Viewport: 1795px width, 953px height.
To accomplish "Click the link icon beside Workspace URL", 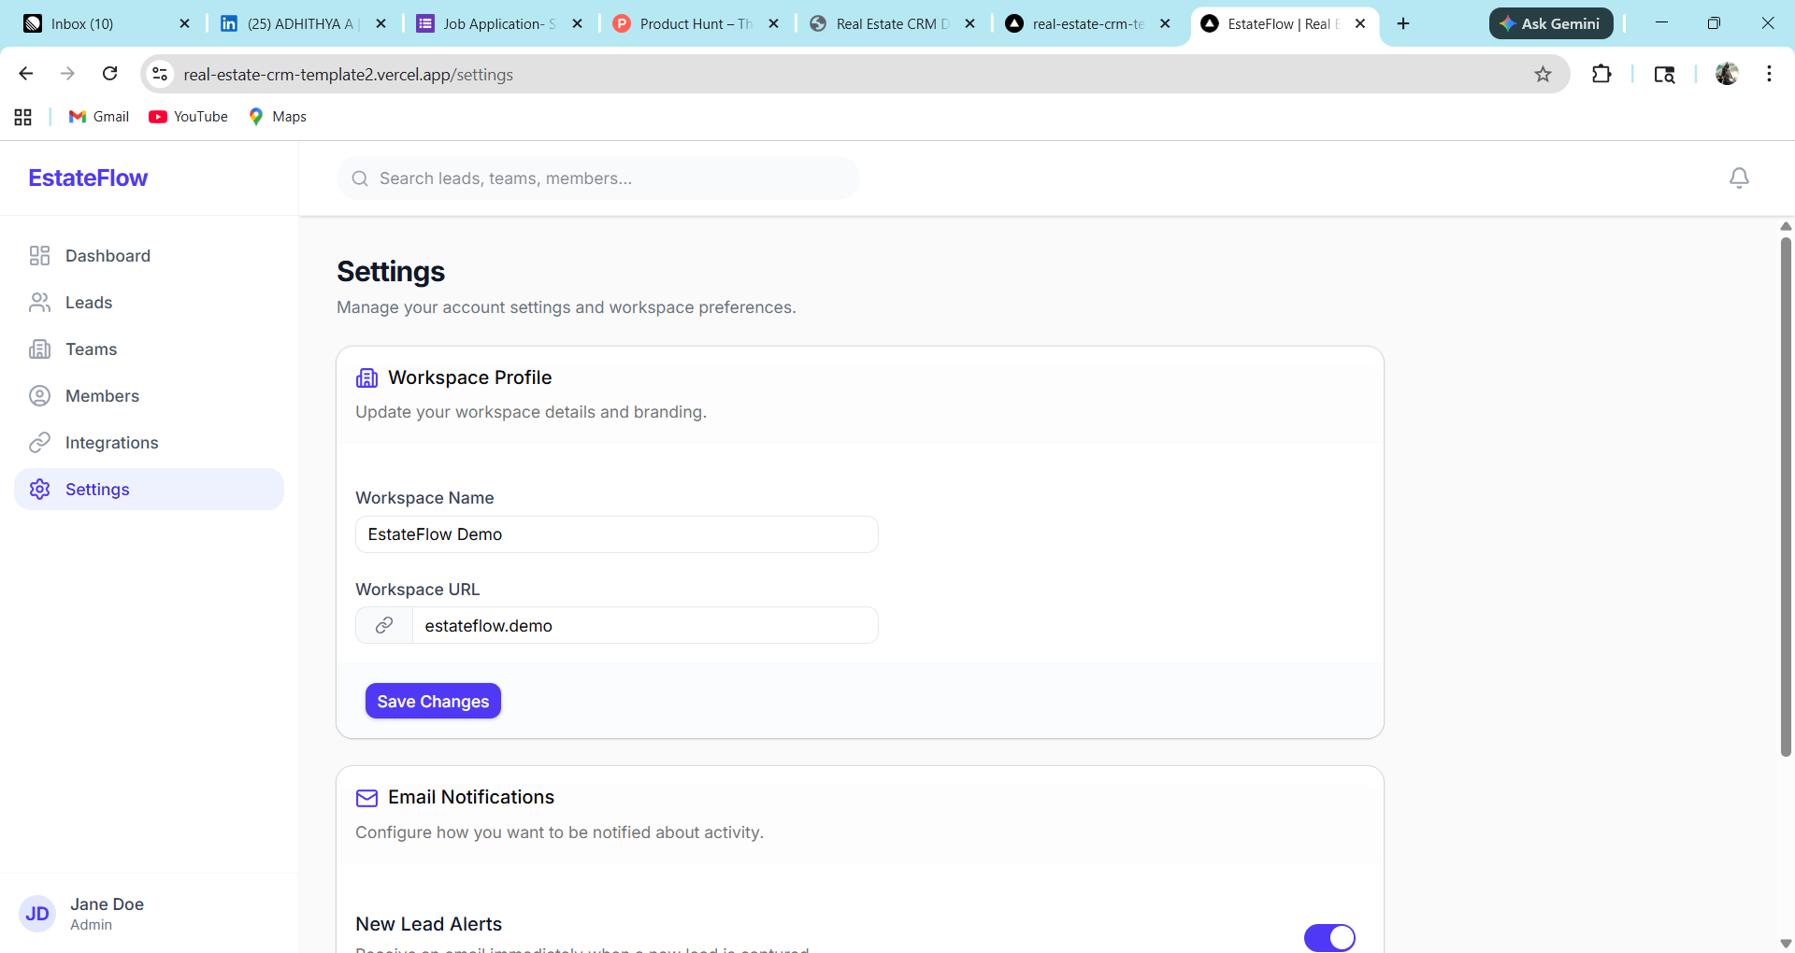I will click(383, 625).
